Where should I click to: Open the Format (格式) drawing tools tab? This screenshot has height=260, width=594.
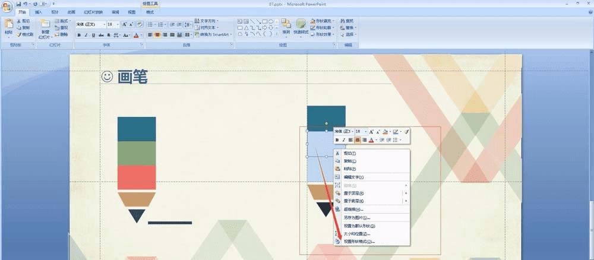tap(150, 12)
